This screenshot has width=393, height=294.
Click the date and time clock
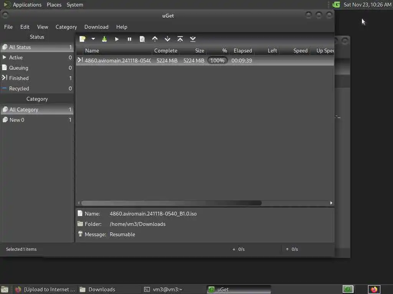coord(367,5)
